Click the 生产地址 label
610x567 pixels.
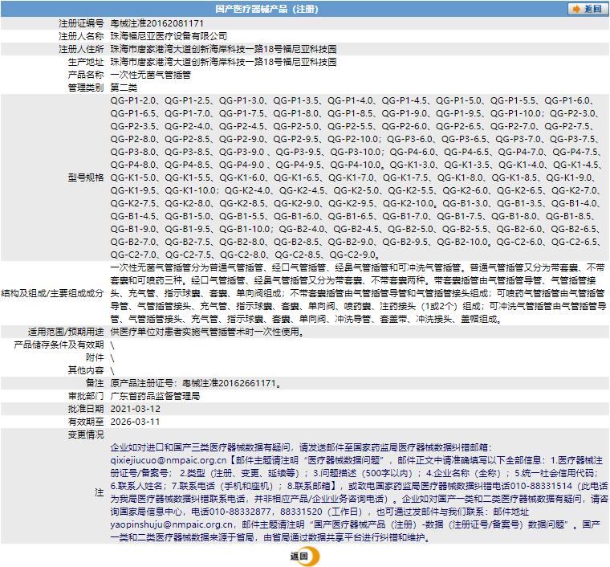pos(86,62)
